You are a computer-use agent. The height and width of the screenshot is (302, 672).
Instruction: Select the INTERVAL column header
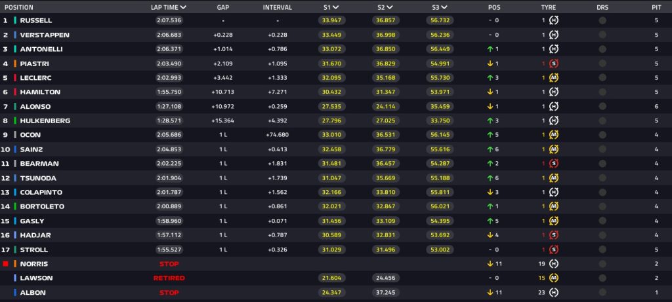[277, 7]
